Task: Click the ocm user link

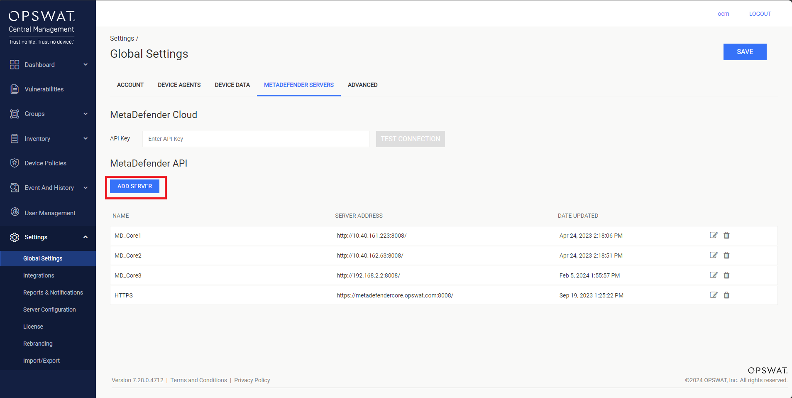Action: (724, 14)
